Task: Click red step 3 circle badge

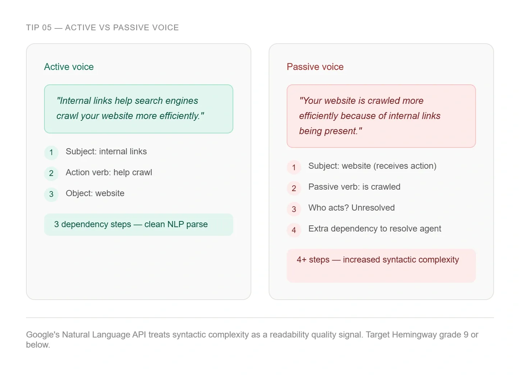Action: coord(294,209)
